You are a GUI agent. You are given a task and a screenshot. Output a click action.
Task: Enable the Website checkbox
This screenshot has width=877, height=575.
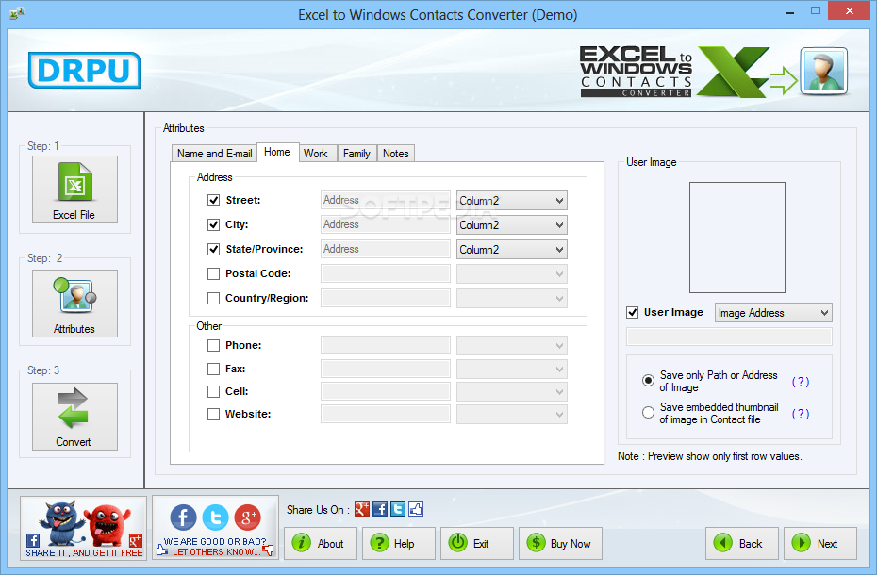(x=214, y=415)
